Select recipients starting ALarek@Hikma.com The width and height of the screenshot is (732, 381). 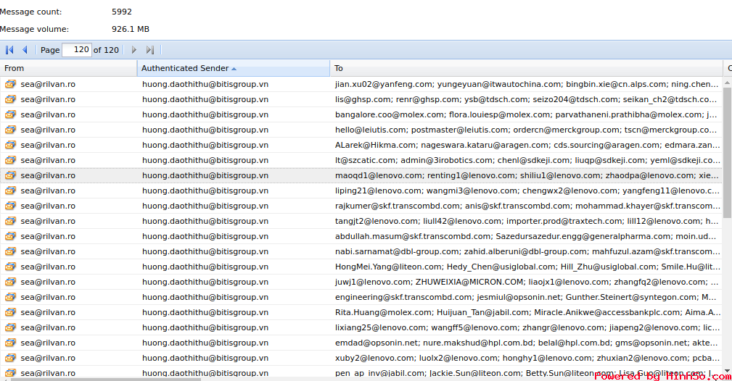(x=527, y=145)
